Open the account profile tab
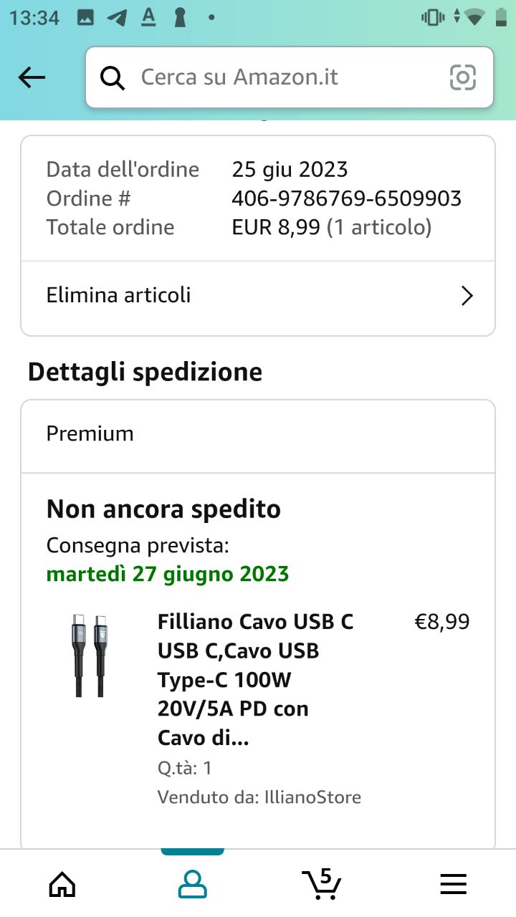Screen dimensions: 516x917 tap(192, 884)
